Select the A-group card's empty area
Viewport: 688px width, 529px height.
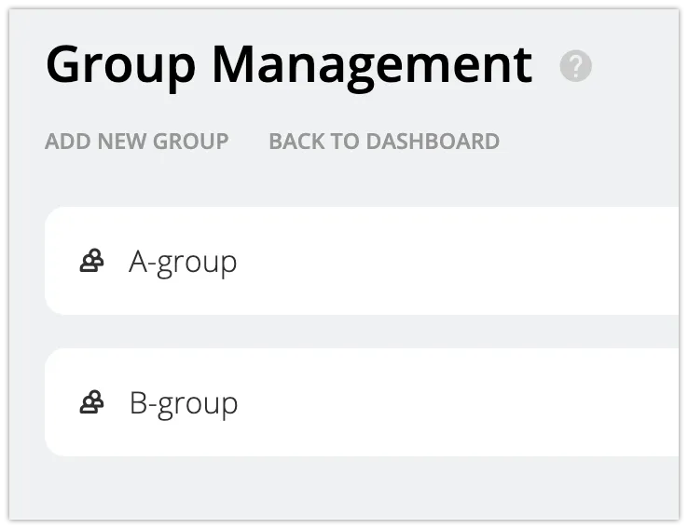466,262
